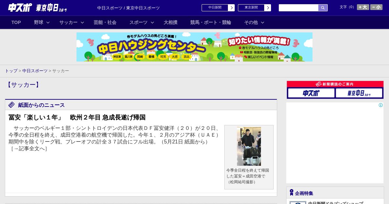This screenshot has width=389, height=204.
Task: Click the Tokyo Chunichi Sports logo
Action: pyautogui.click(x=52, y=8)
